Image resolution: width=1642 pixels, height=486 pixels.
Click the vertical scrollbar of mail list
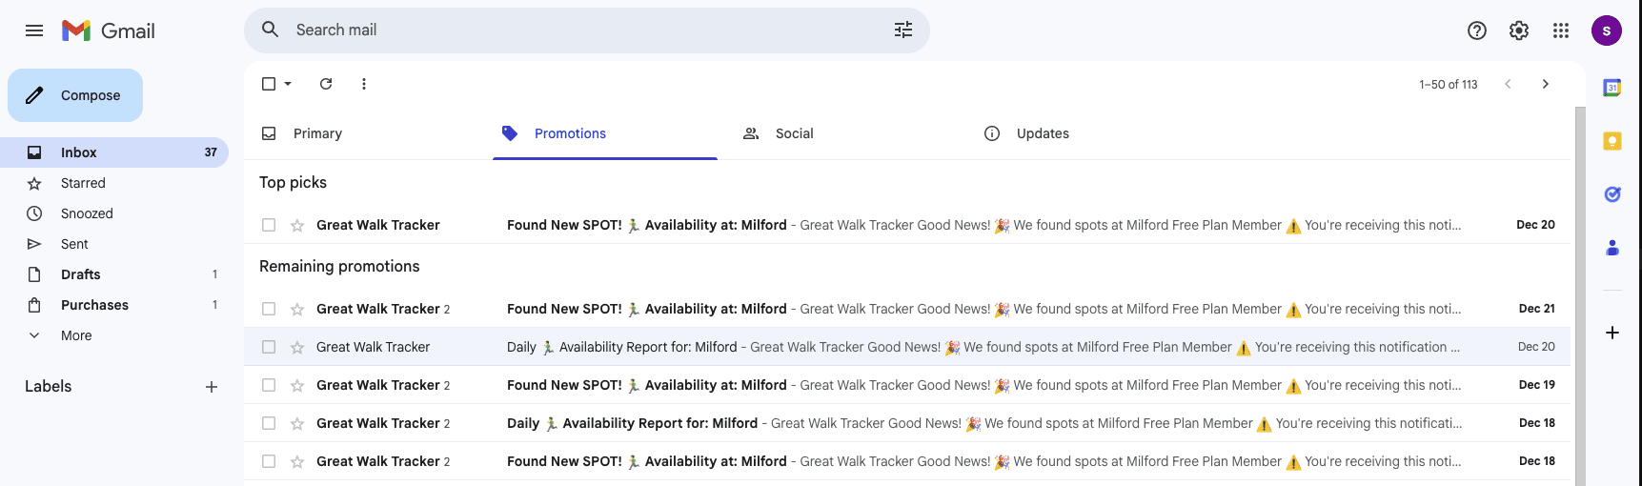pyautogui.click(x=1580, y=295)
